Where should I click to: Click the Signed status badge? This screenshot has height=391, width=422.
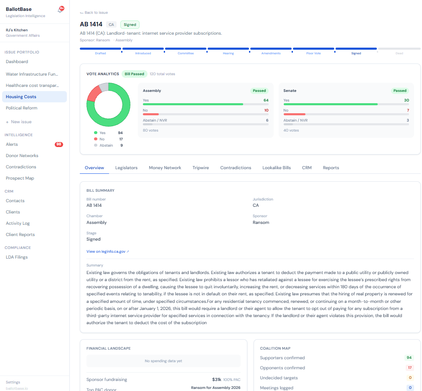(x=130, y=25)
